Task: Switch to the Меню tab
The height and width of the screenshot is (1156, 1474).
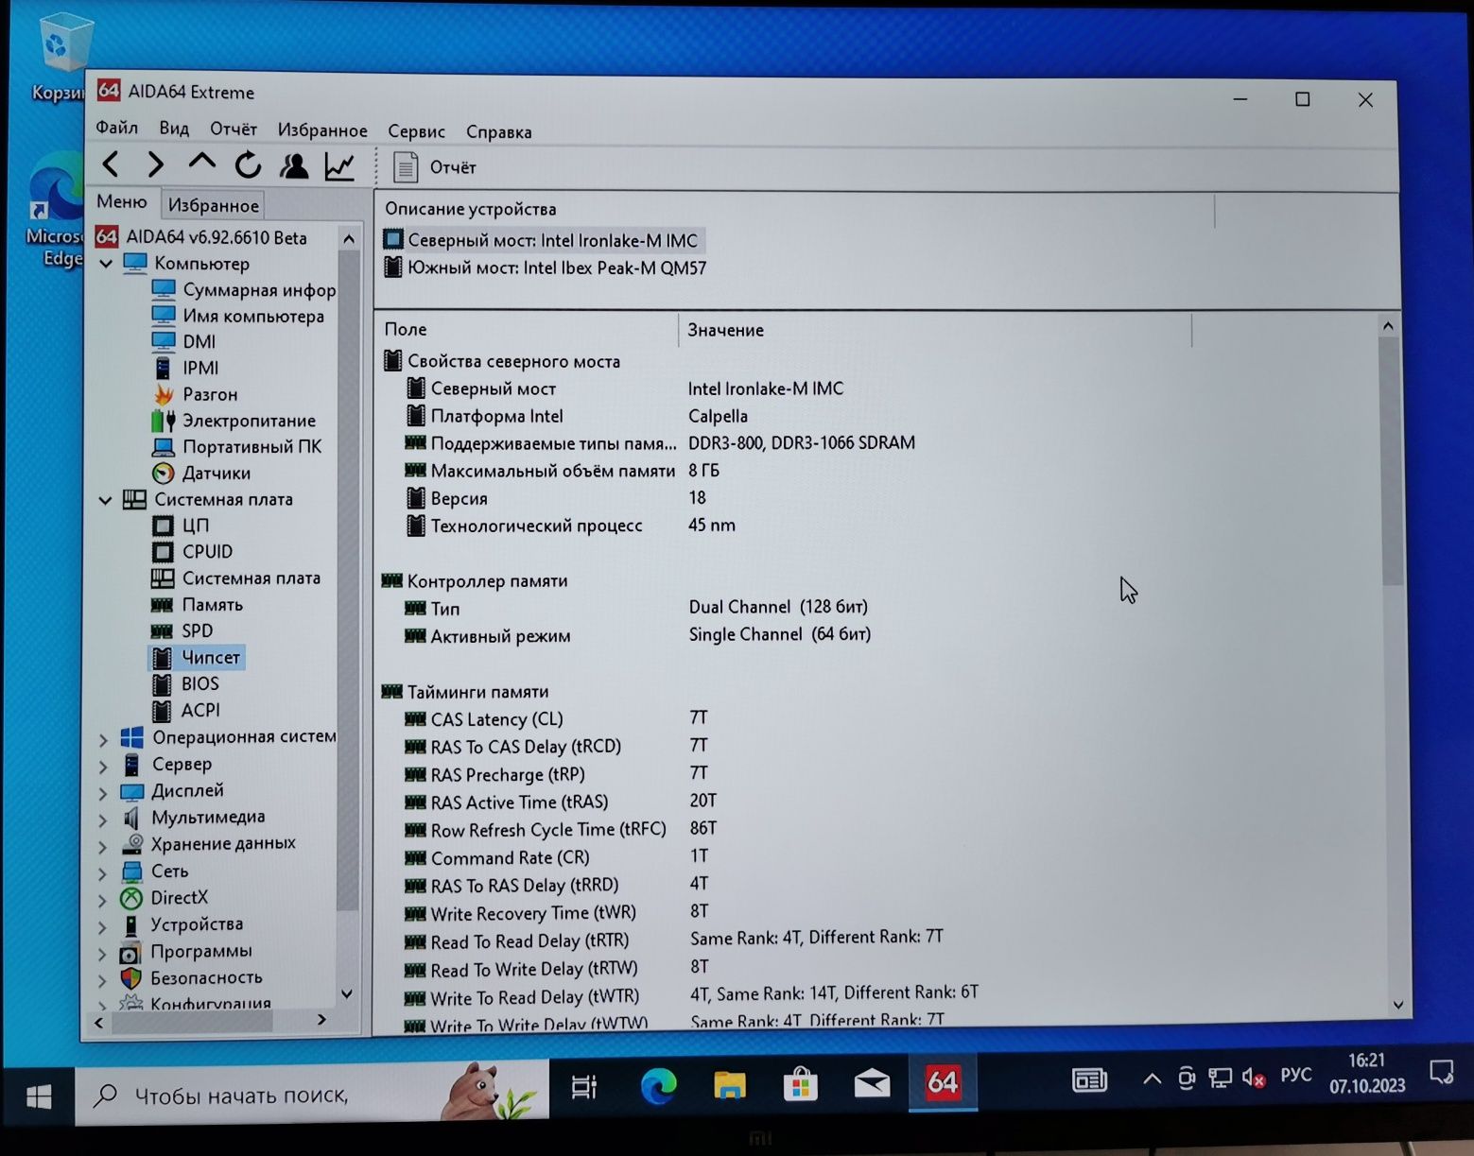Action: click(122, 201)
